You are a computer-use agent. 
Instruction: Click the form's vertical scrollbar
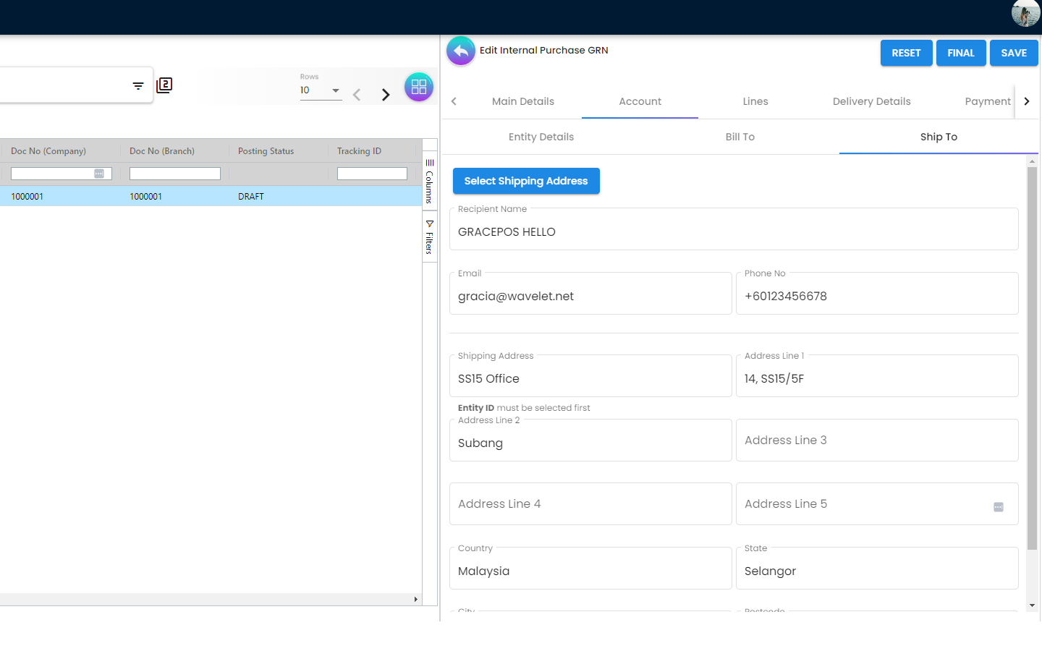1032,358
